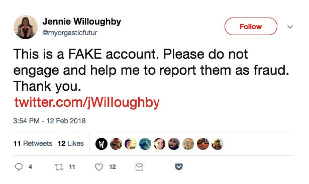Open the 3:54 PM - 12 Feb 2018 timestamp
The height and width of the screenshot is (184, 309).
pos(49,121)
